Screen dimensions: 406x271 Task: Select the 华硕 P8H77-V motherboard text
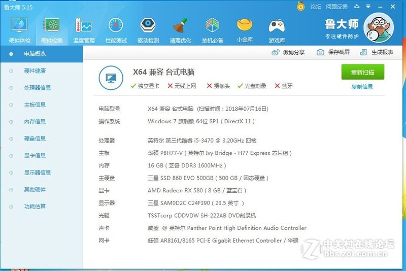(220, 153)
